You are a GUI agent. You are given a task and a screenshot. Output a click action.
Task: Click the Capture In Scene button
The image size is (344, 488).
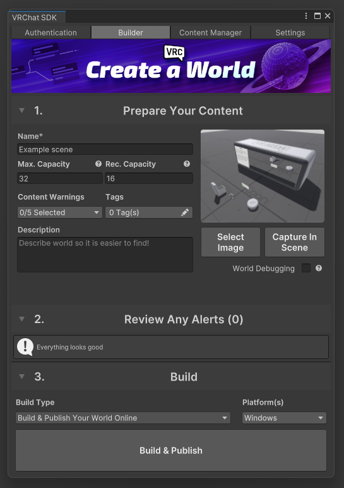(x=295, y=242)
